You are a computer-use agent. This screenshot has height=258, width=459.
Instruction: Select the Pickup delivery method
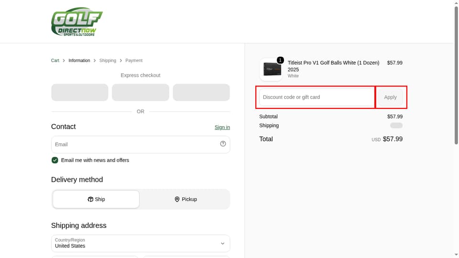point(186,199)
